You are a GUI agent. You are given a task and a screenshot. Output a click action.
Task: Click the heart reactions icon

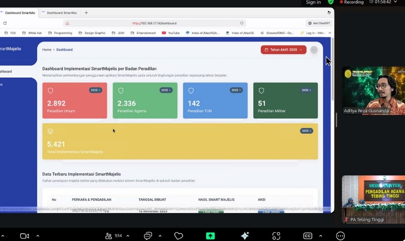point(178,236)
